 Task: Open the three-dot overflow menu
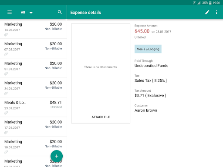[216, 12]
